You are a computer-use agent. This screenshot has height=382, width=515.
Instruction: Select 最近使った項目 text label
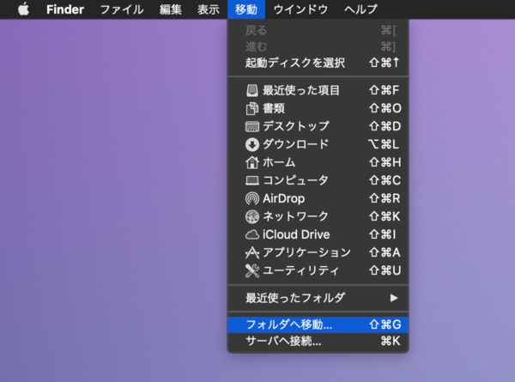[x=301, y=90]
